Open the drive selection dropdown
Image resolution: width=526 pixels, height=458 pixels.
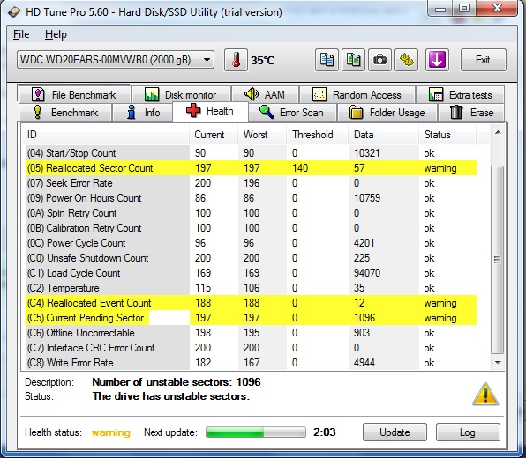116,60
